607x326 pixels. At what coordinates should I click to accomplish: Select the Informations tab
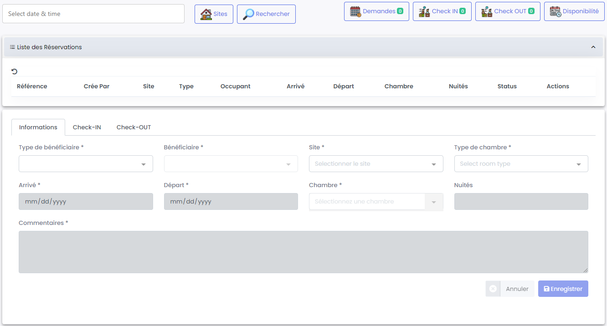click(x=38, y=127)
